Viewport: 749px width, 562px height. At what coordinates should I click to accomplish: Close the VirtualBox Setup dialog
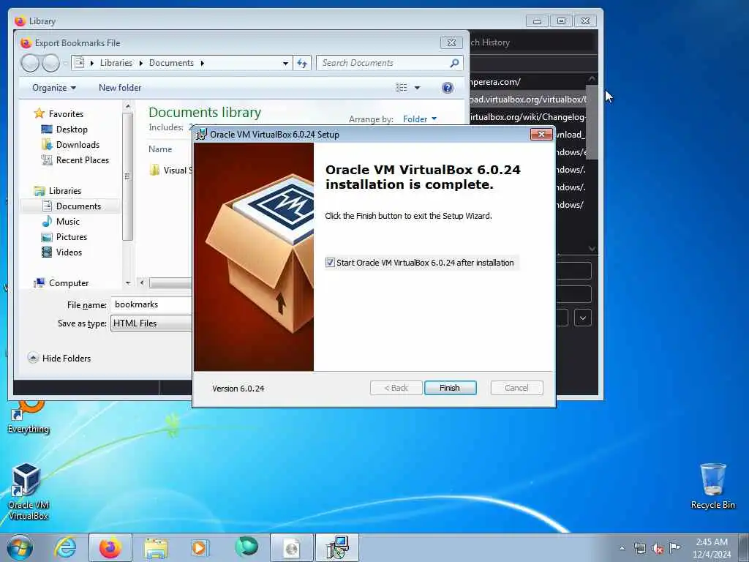pos(541,135)
